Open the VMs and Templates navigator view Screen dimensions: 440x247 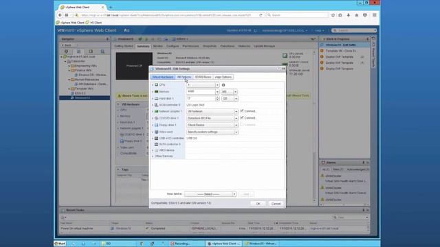pyautogui.click(x=78, y=51)
